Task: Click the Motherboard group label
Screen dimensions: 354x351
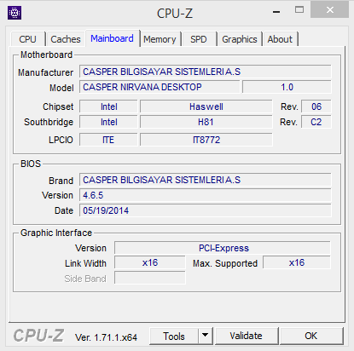Action: (x=46, y=55)
